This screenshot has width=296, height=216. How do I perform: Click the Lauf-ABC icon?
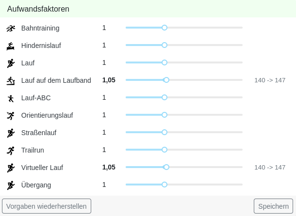11,98
